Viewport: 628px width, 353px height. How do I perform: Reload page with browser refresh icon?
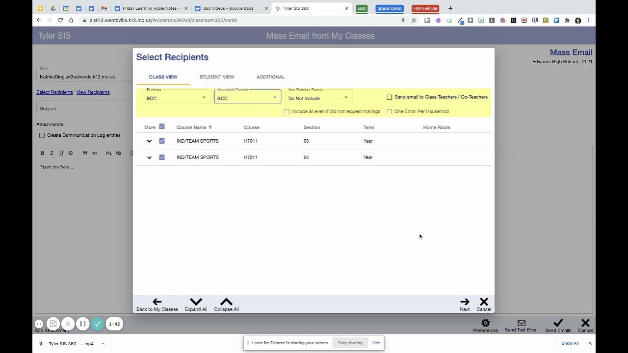(60, 20)
